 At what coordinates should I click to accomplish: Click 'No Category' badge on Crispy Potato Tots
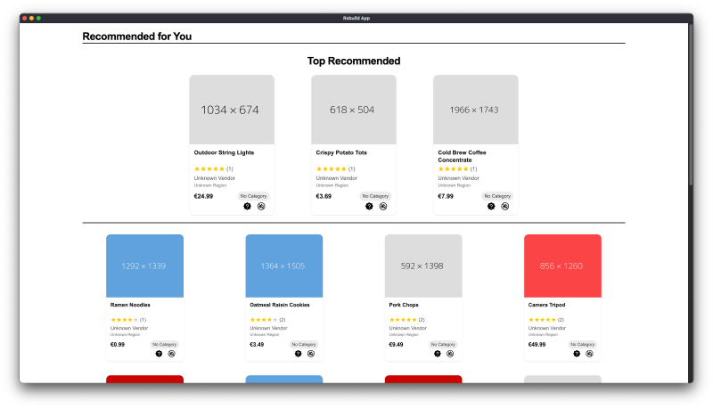pyautogui.click(x=375, y=196)
